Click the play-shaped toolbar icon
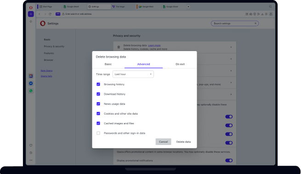 [258, 14]
